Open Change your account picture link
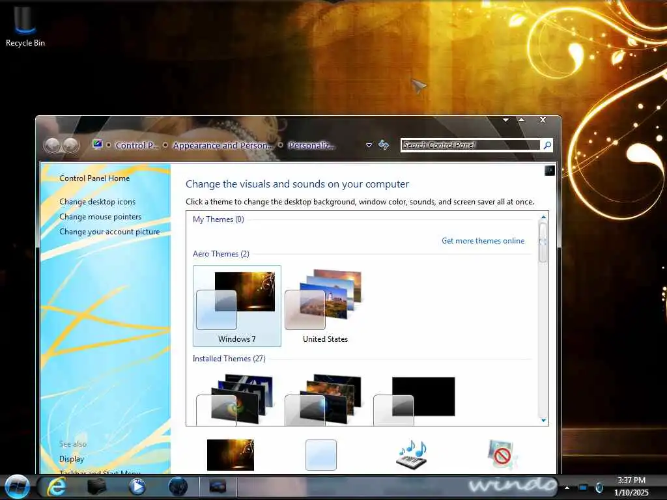The width and height of the screenshot is (667, 500). tap(109, 232)
